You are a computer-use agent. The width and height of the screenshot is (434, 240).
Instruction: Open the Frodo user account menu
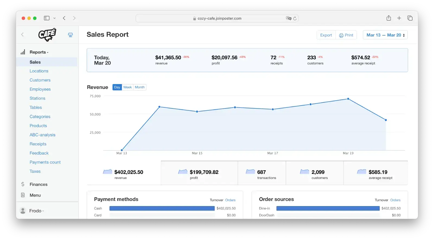[x=36, y=211]
